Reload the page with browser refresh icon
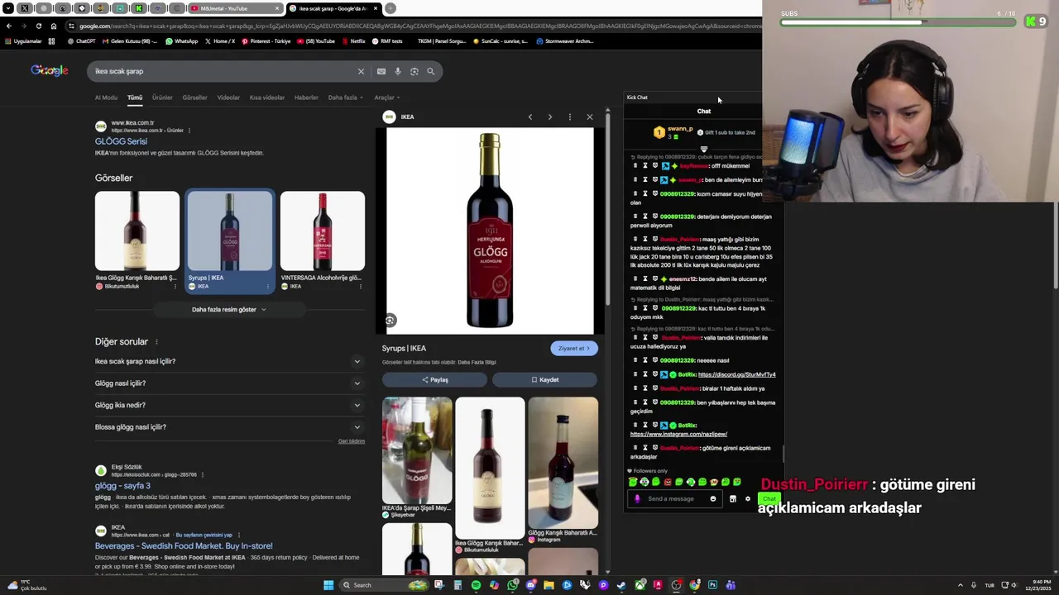This screenshot has height=595, width=1059. click(x=38, y=26)
